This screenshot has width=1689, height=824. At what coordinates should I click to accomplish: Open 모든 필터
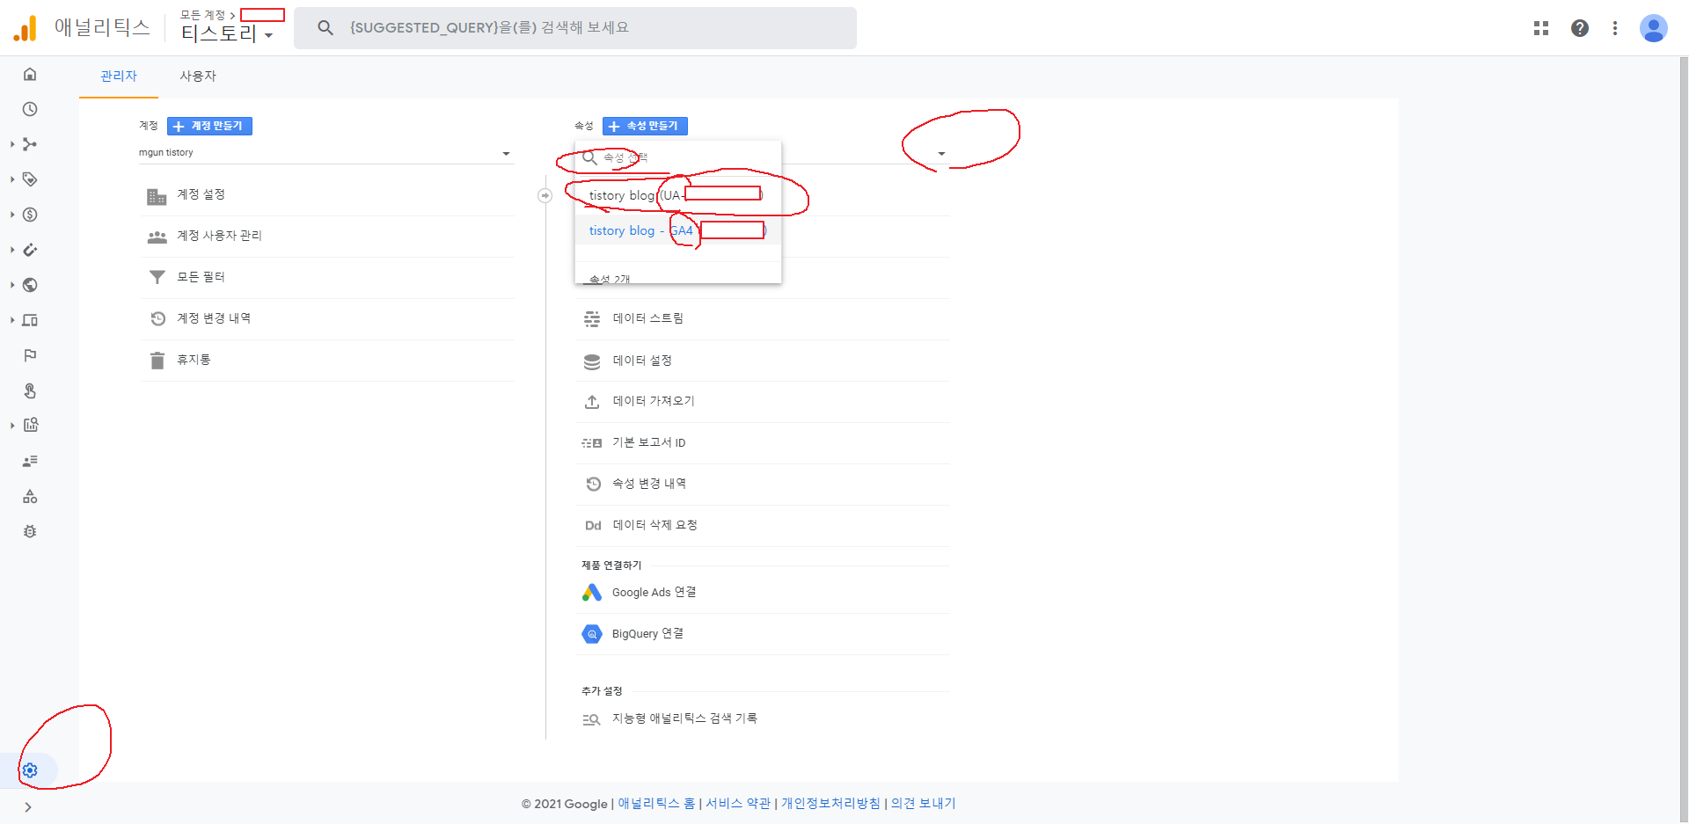tap(326, 277)
